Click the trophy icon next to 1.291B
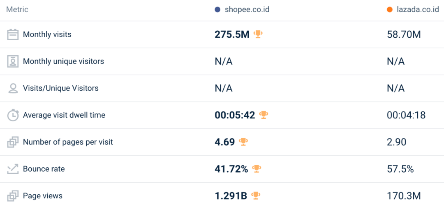 (256, 196)
